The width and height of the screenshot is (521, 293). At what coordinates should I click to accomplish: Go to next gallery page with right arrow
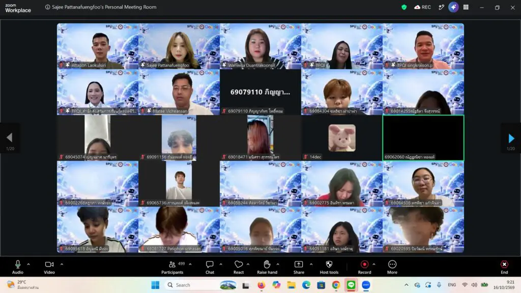click(x=511, y=138)
